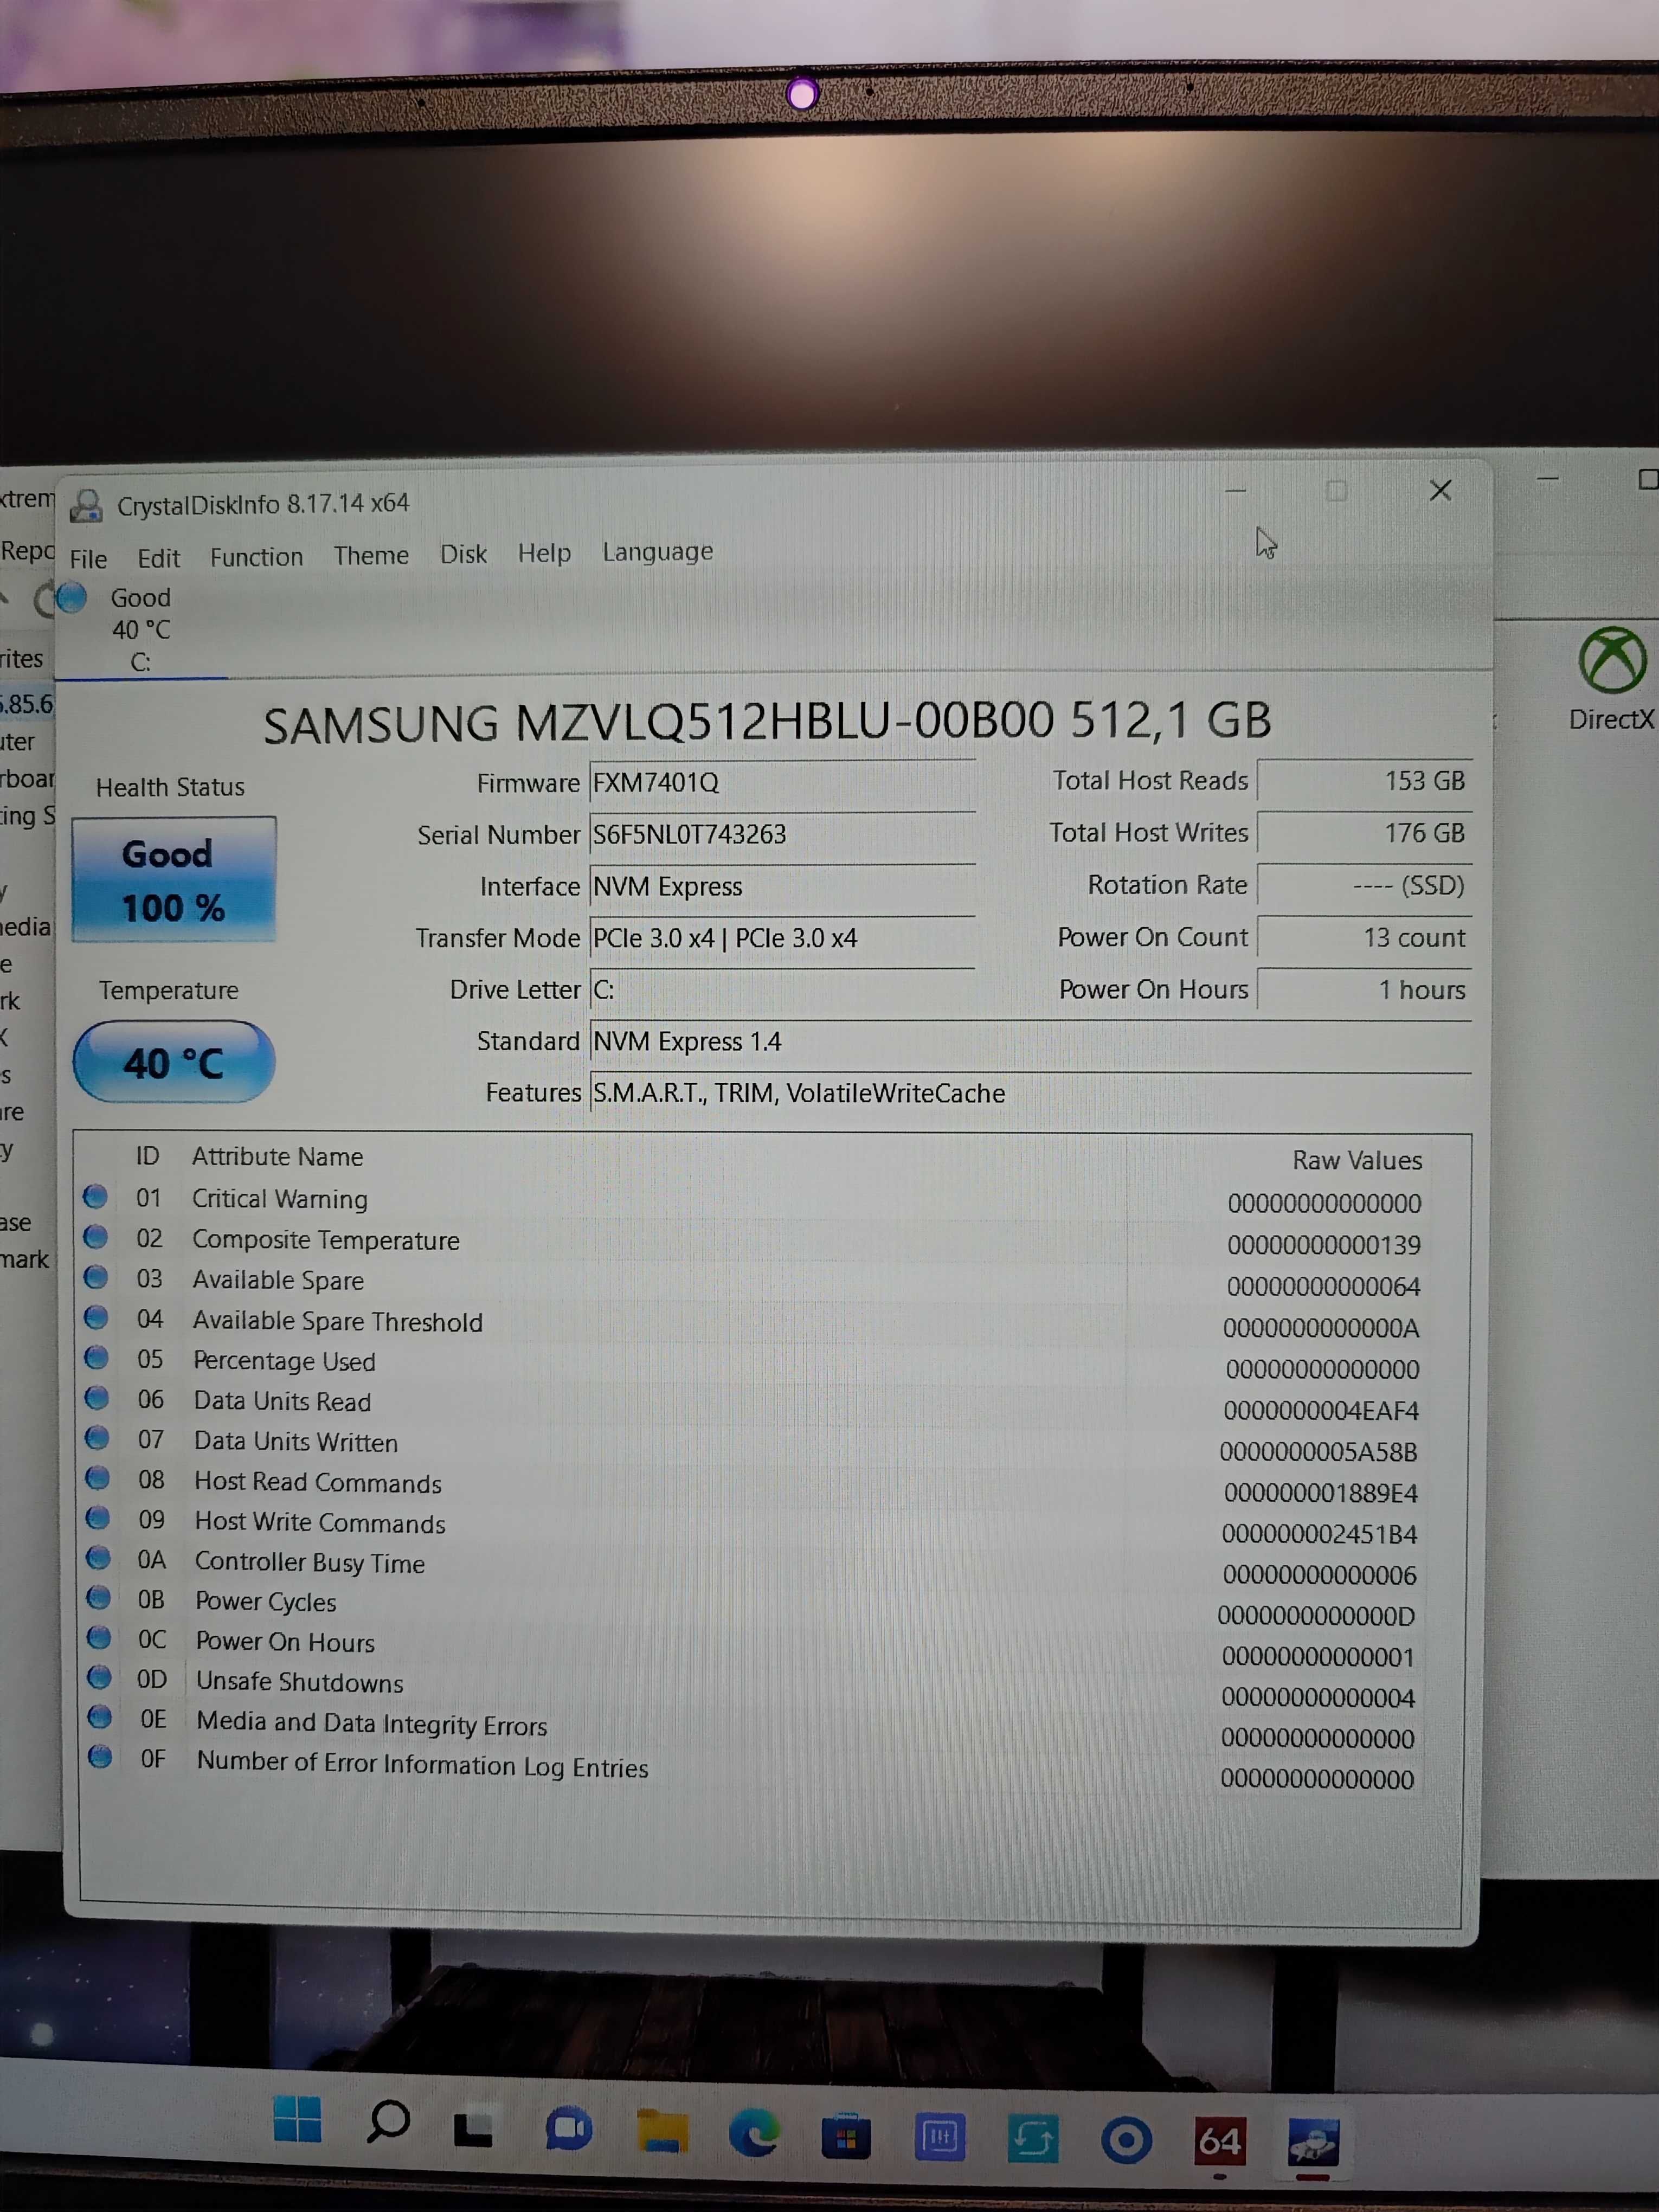Click status circle for Data Units Written

(x=97, y=1437)
